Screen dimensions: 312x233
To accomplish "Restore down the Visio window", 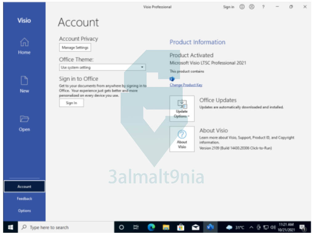I will (291, 7).
